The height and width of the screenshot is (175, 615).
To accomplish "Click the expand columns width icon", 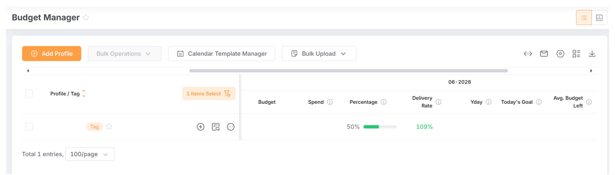I will (x=528, y=54).
